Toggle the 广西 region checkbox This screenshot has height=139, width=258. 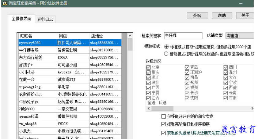click(148, 88)
